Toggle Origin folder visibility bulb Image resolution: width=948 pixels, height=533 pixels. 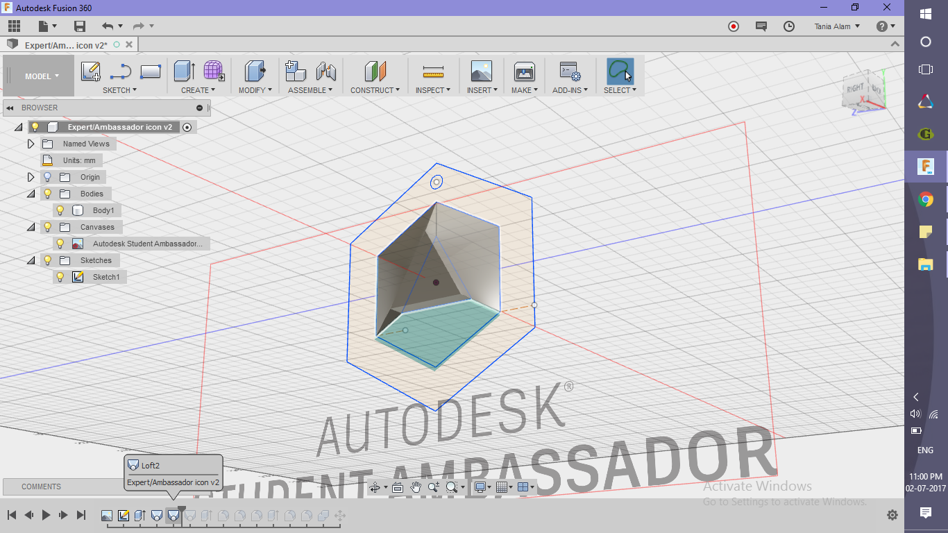coord(47,177)
